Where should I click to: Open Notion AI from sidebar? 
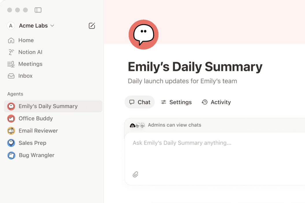[x=30, y=52]
